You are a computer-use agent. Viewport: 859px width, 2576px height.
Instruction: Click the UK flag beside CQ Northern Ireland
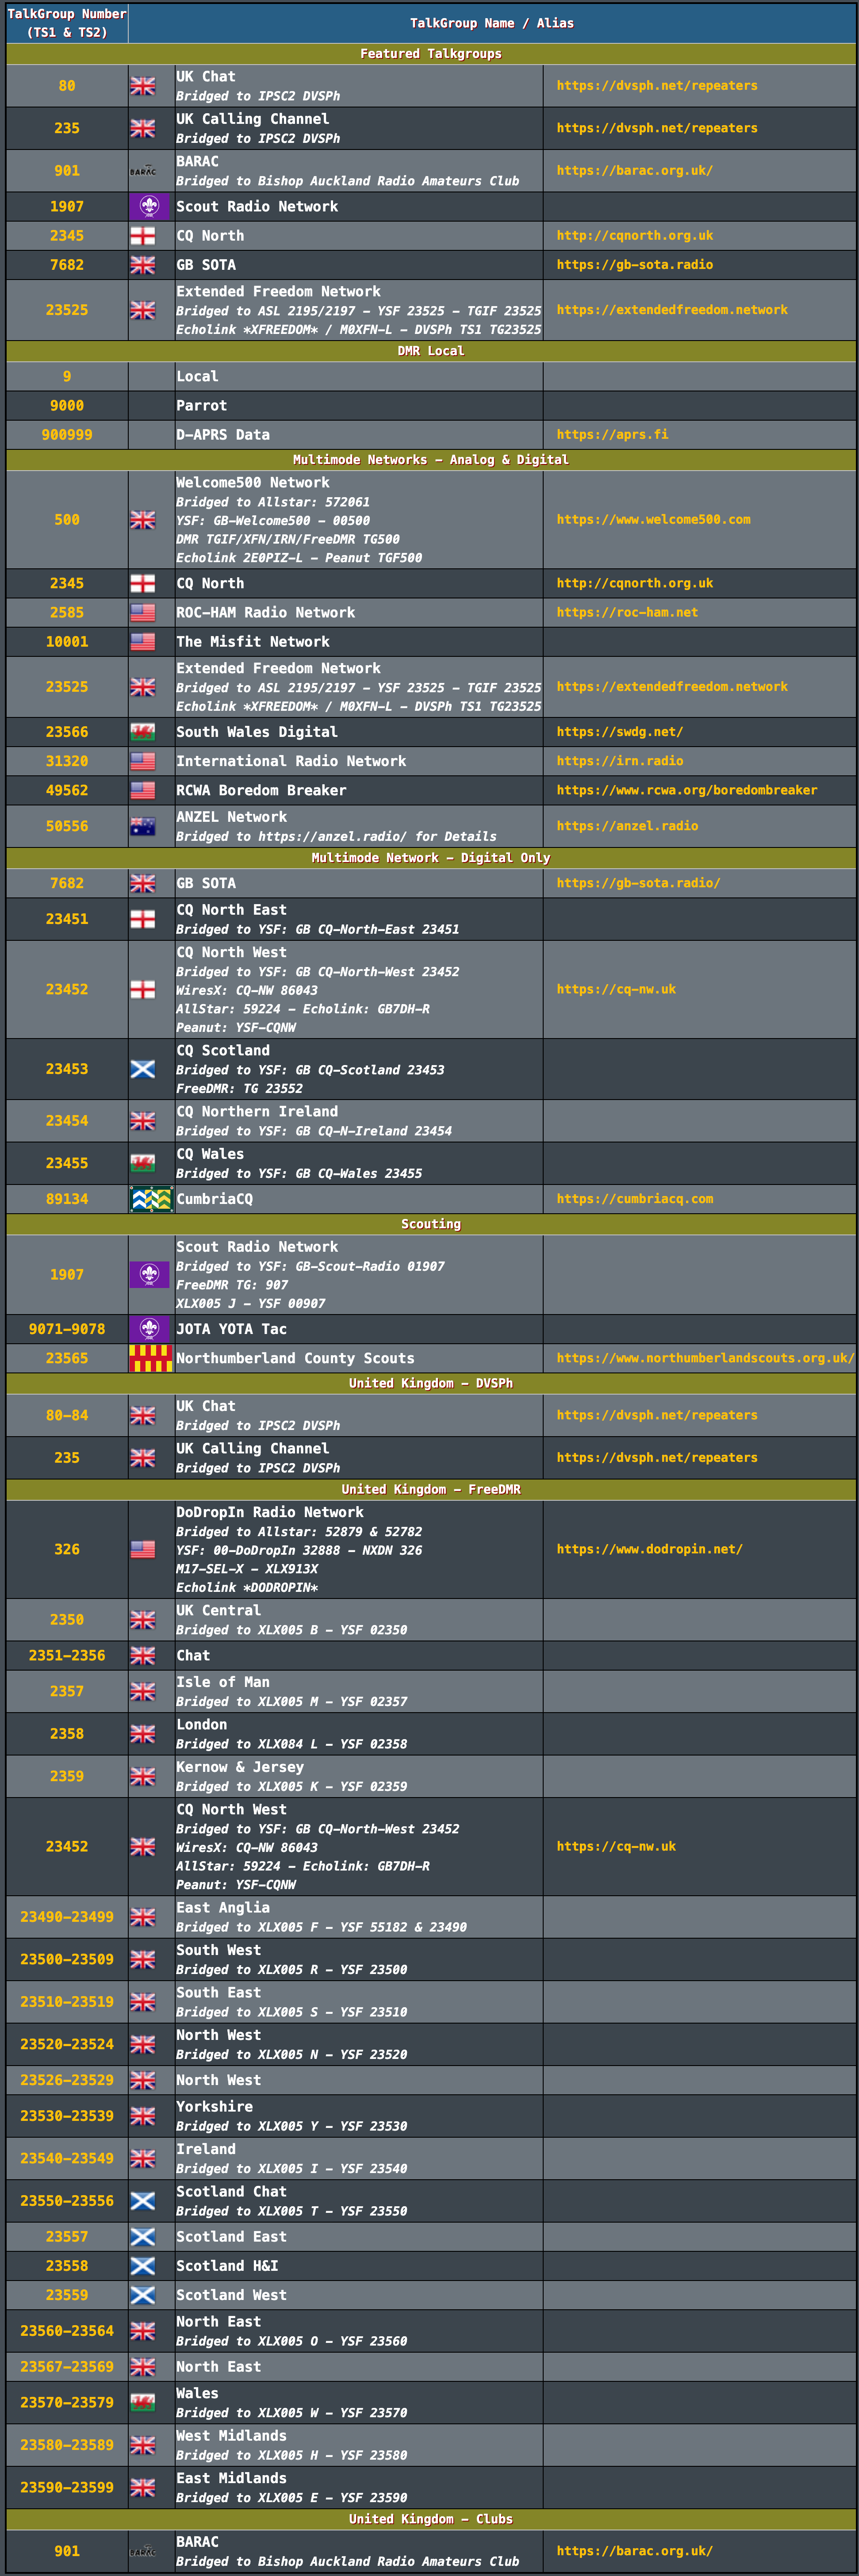click(x=143, y=1121)
